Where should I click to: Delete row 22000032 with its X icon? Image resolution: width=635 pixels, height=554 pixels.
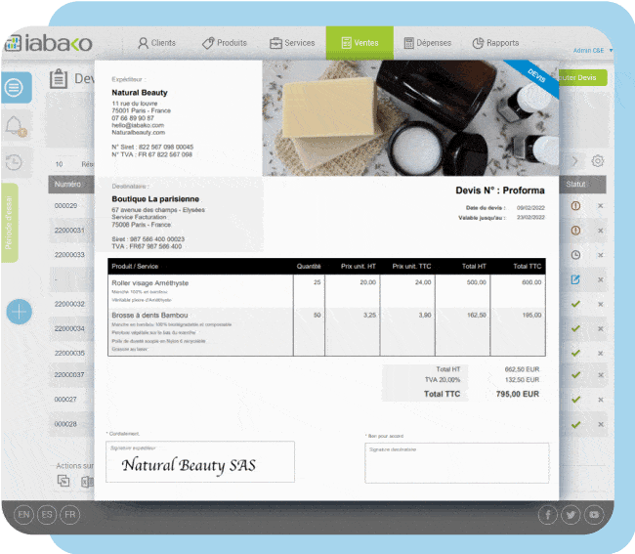pos(601,304)
